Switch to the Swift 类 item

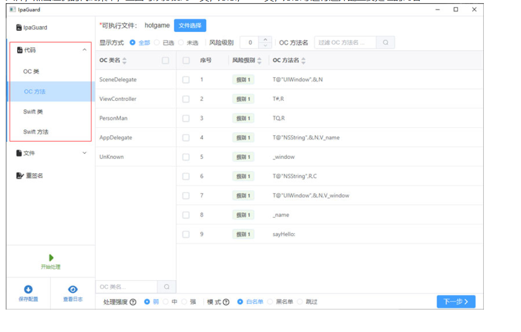tap(40, 111)
